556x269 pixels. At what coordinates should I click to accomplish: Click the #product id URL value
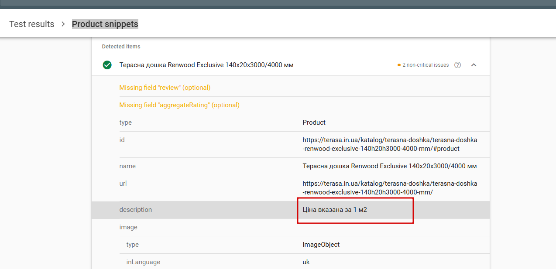[x=390, y=144]
